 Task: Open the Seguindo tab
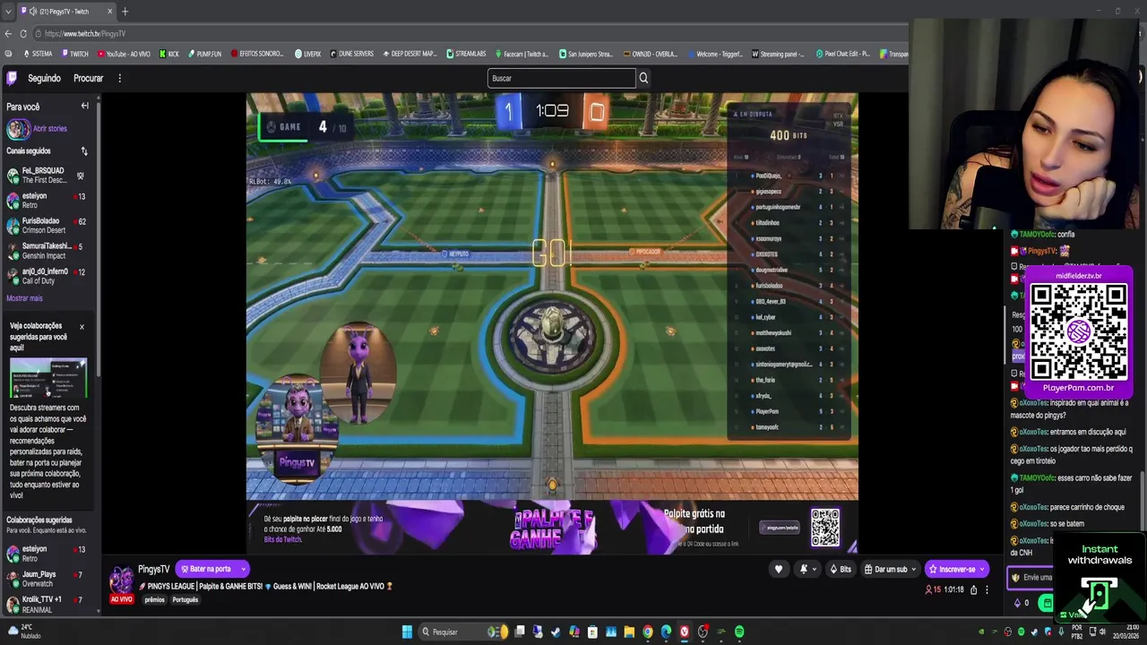pyautogui.click(x=44, y=78)
